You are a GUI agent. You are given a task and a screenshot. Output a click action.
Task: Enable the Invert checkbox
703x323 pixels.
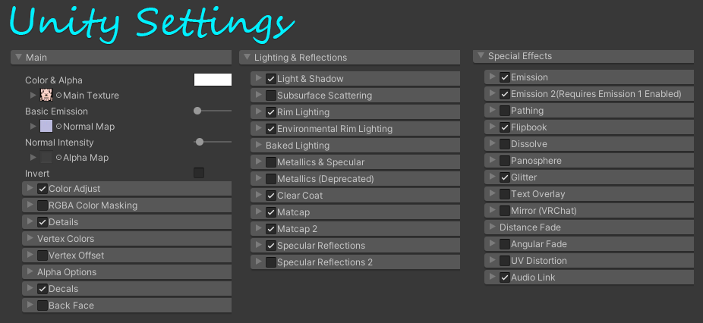(x=199, y=173)
